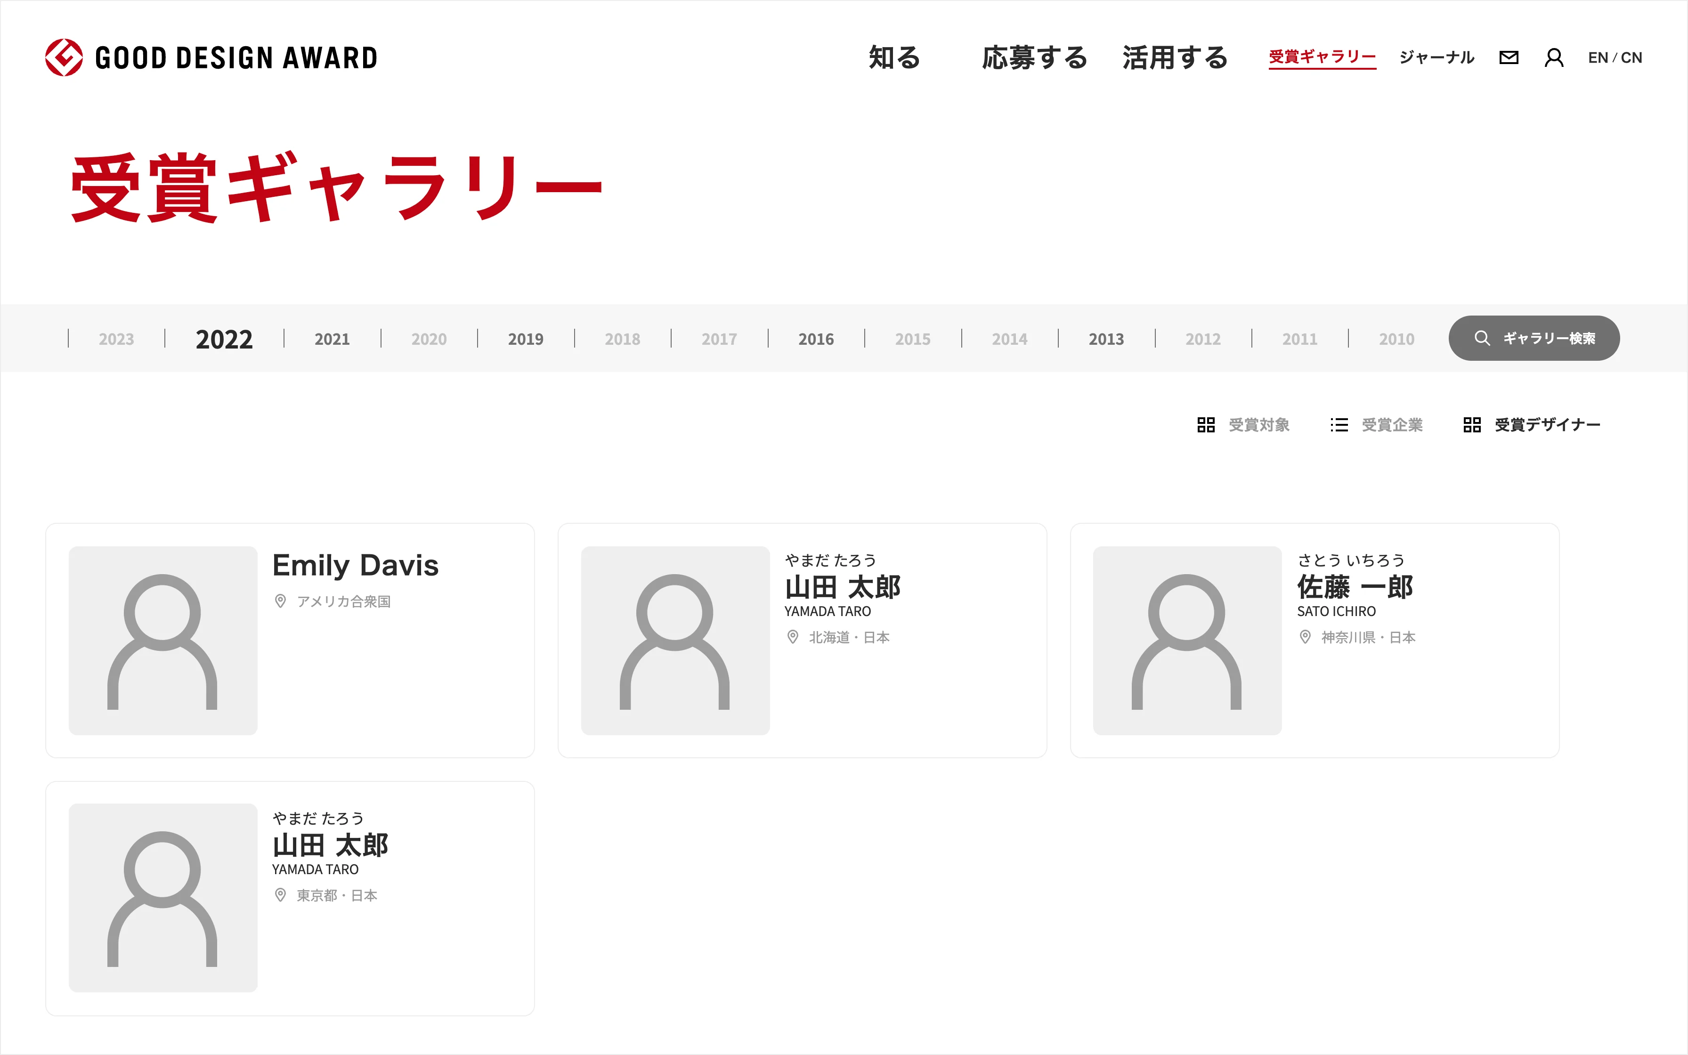Switch language via EN / CN
Viewport: 1688px width, 1055px height.
pos(1615,57)
